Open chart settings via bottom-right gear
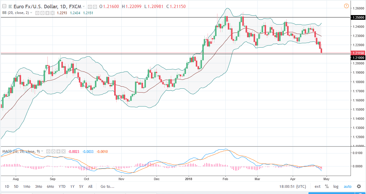Image resolution: width=366 pixels, height=194 pixels. point(359,187)
